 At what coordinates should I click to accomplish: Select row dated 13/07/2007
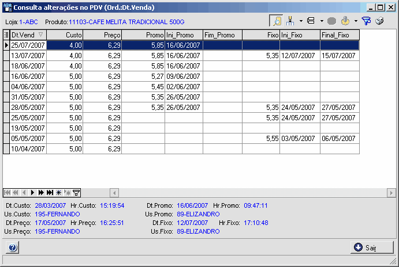pyautogui.click(x=181, y=56)
